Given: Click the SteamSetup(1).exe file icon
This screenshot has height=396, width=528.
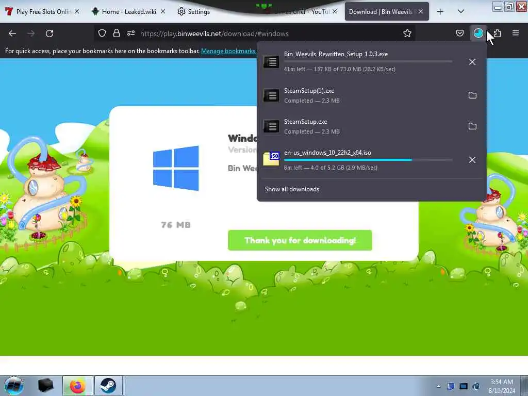Looking at the screenshot, I should click(x=271, y=95).
